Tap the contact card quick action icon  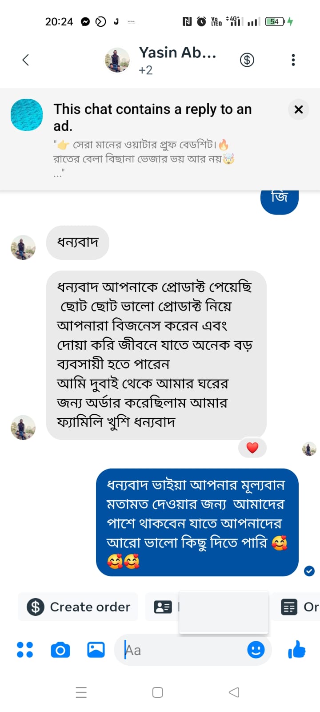(x=163, y=607)
